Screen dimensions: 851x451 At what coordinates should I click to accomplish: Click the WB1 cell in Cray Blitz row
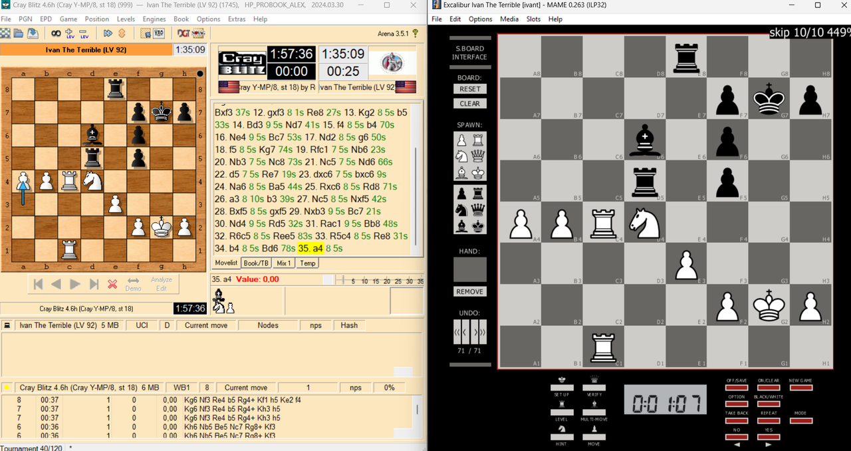(x=182, y=387)
